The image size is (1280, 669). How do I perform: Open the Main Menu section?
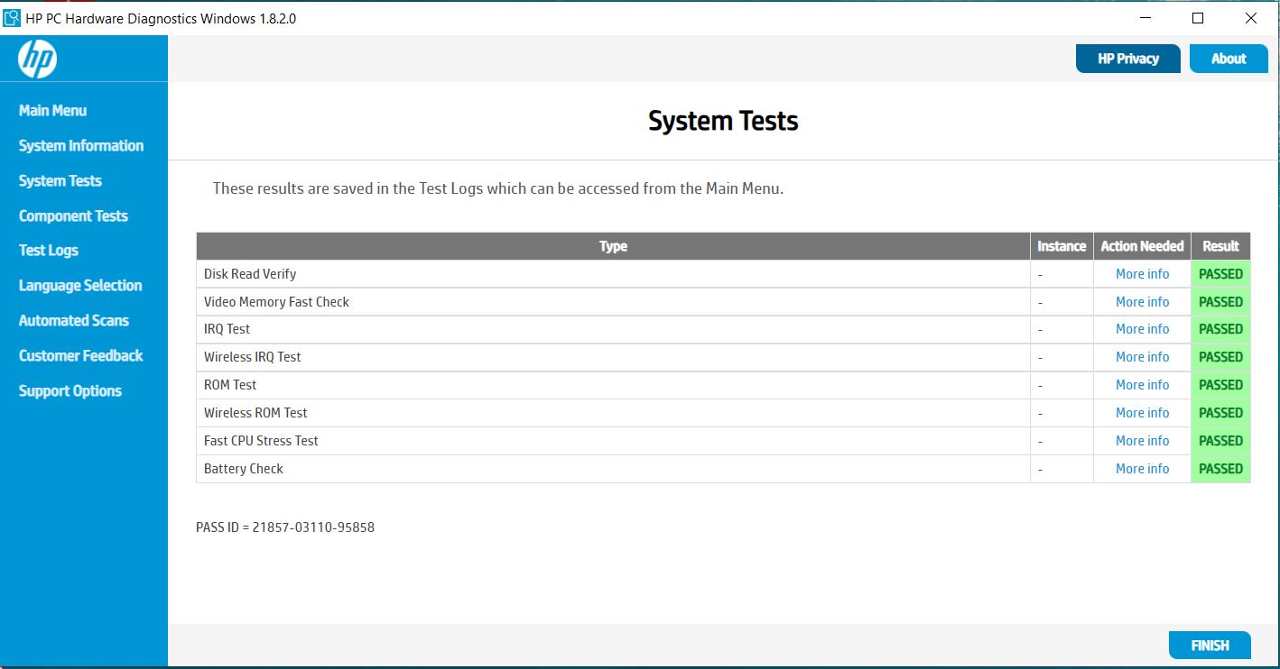pyautogui.click(x=51, y=110)
